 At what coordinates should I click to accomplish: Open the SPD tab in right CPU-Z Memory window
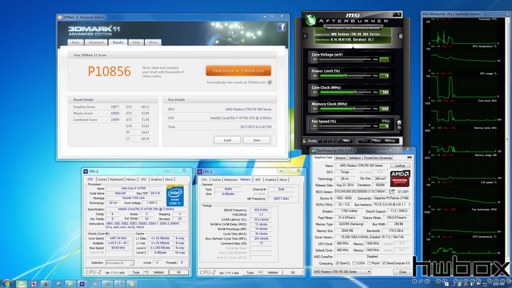point(258,180)
